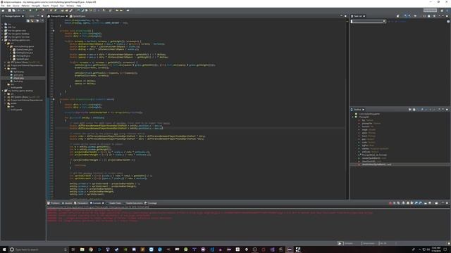The image size is (451, 253).
Task: Open the Java perspective icon
Action: tap(447, 11)
